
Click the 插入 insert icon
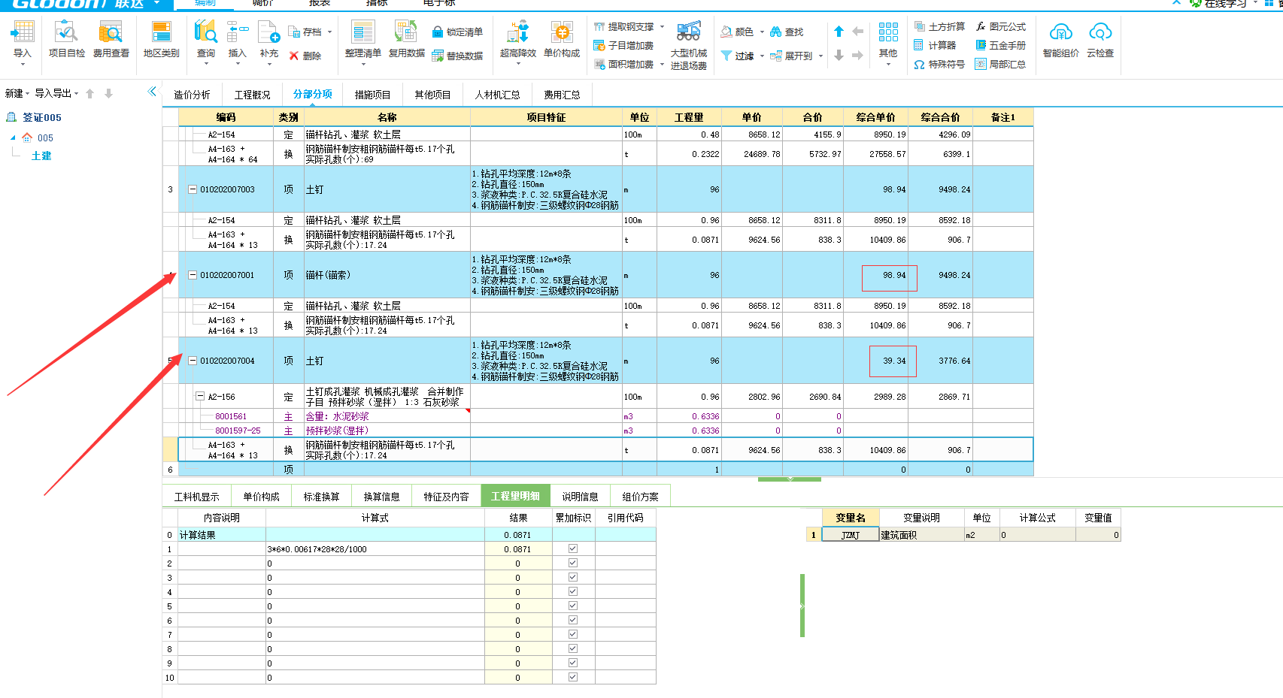tap(238, 32)
